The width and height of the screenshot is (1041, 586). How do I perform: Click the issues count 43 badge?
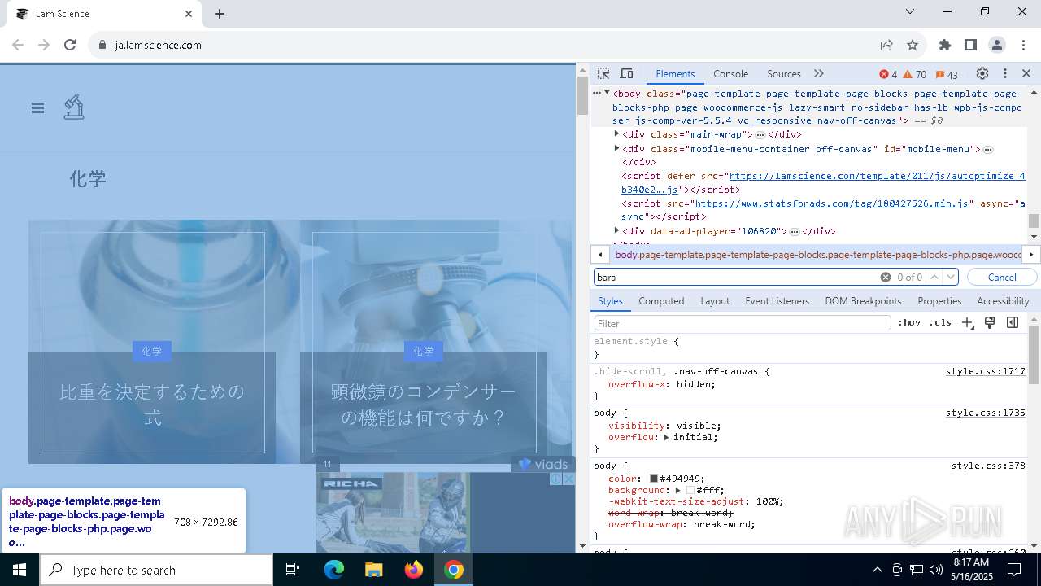click(x=947, y=74)
